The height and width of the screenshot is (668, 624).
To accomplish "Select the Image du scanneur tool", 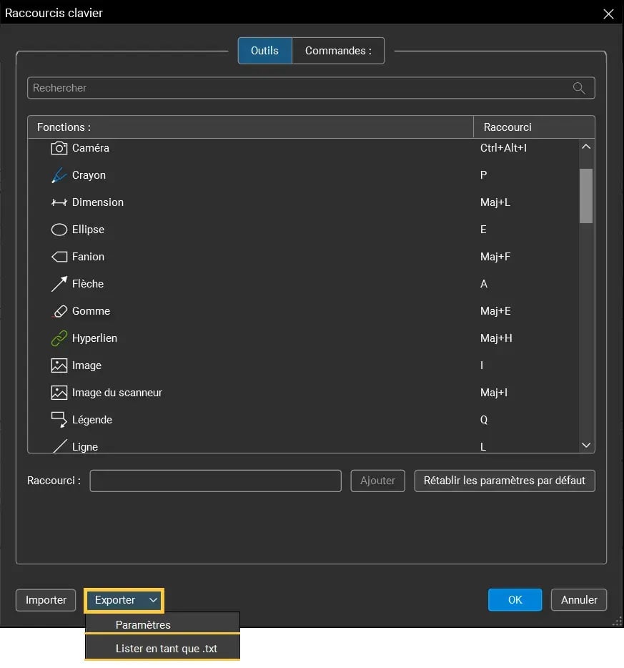I will [117, 393].
